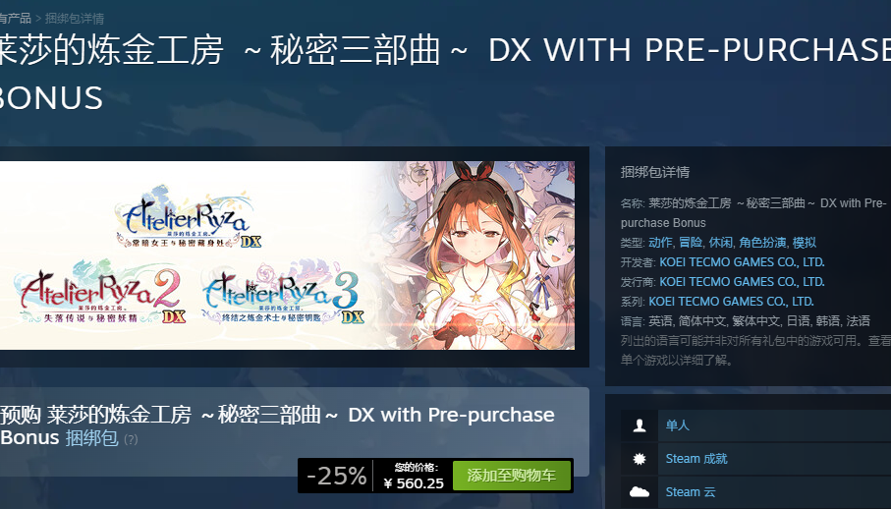Open the 冒险 genre link
Image resolution: width=891 pixels, height=509 pixels.
pos(691,243)
